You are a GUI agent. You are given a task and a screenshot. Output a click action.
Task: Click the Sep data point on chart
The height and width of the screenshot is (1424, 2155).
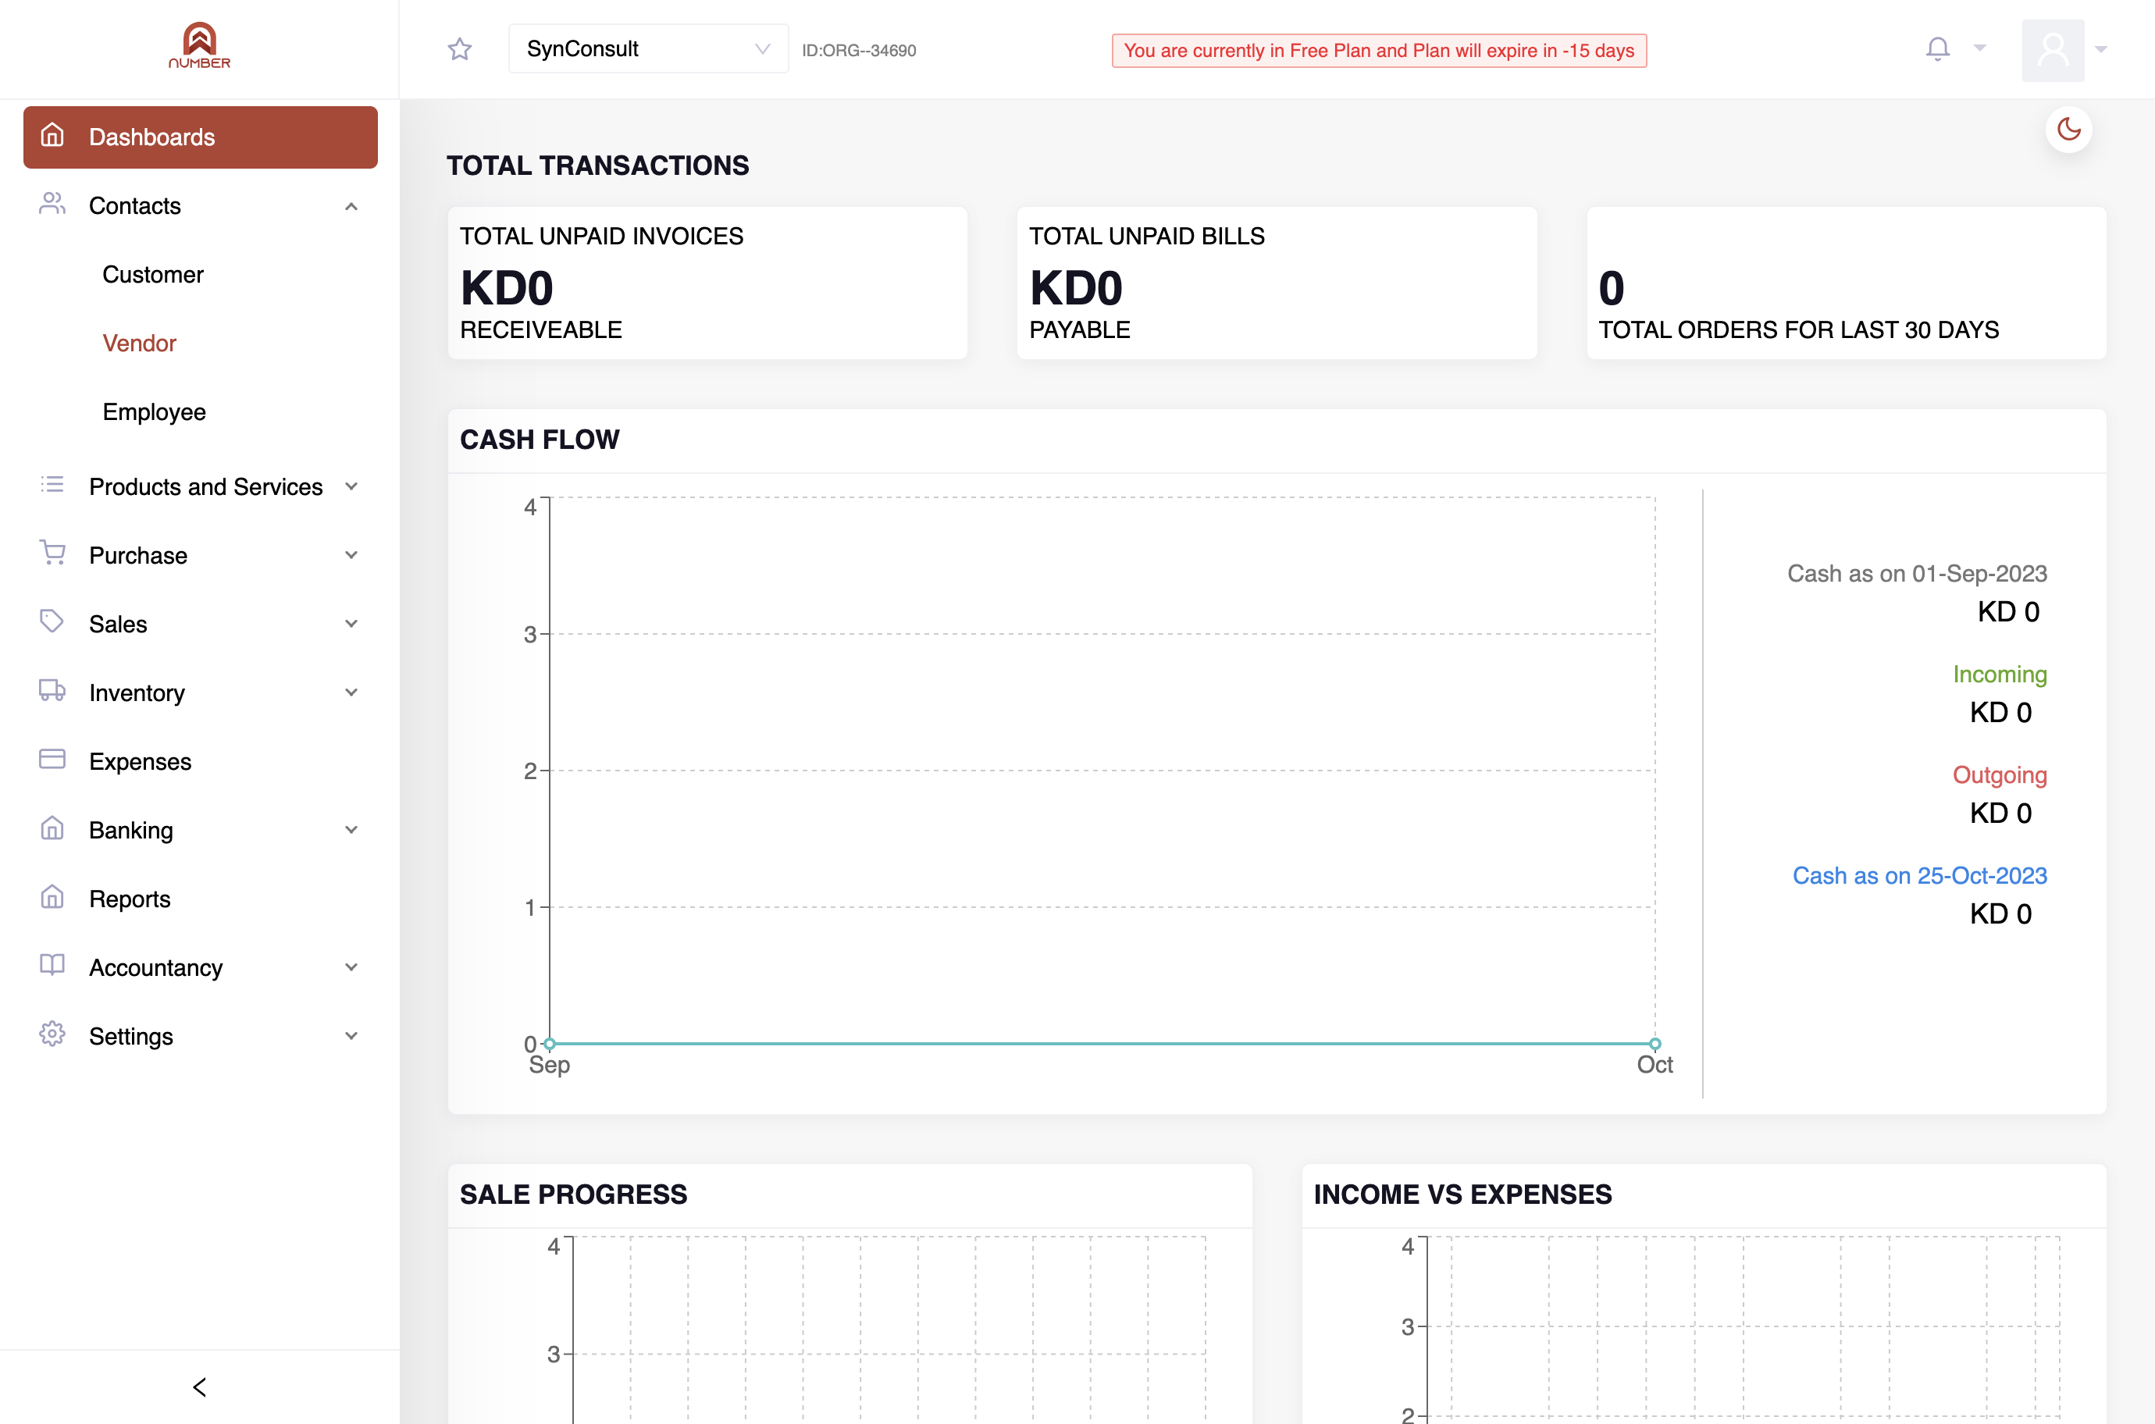pyautogui.click(x=550, y=1044)
